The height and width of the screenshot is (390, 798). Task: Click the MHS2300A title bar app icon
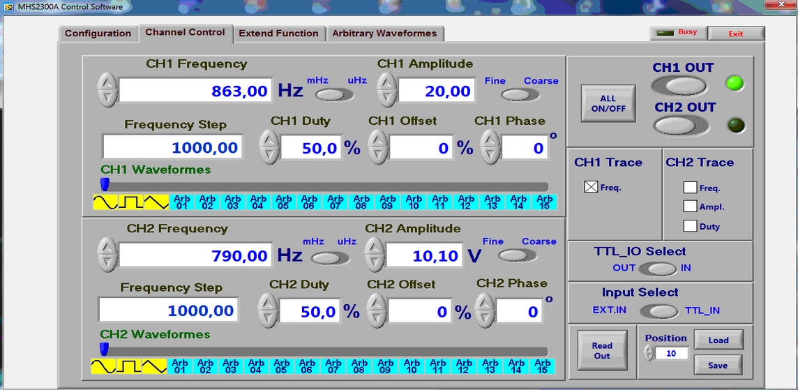point(8,7)
